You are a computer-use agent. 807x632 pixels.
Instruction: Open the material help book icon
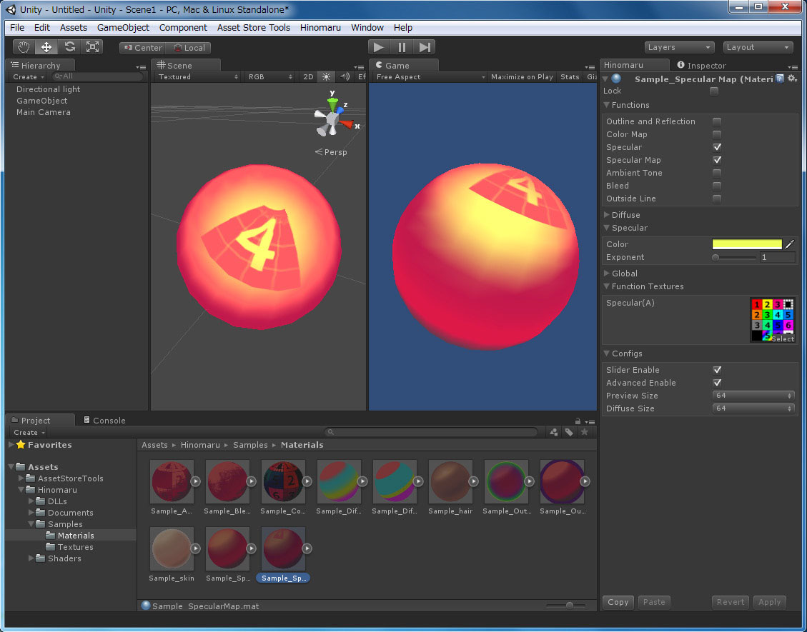[x=780, y=79]
